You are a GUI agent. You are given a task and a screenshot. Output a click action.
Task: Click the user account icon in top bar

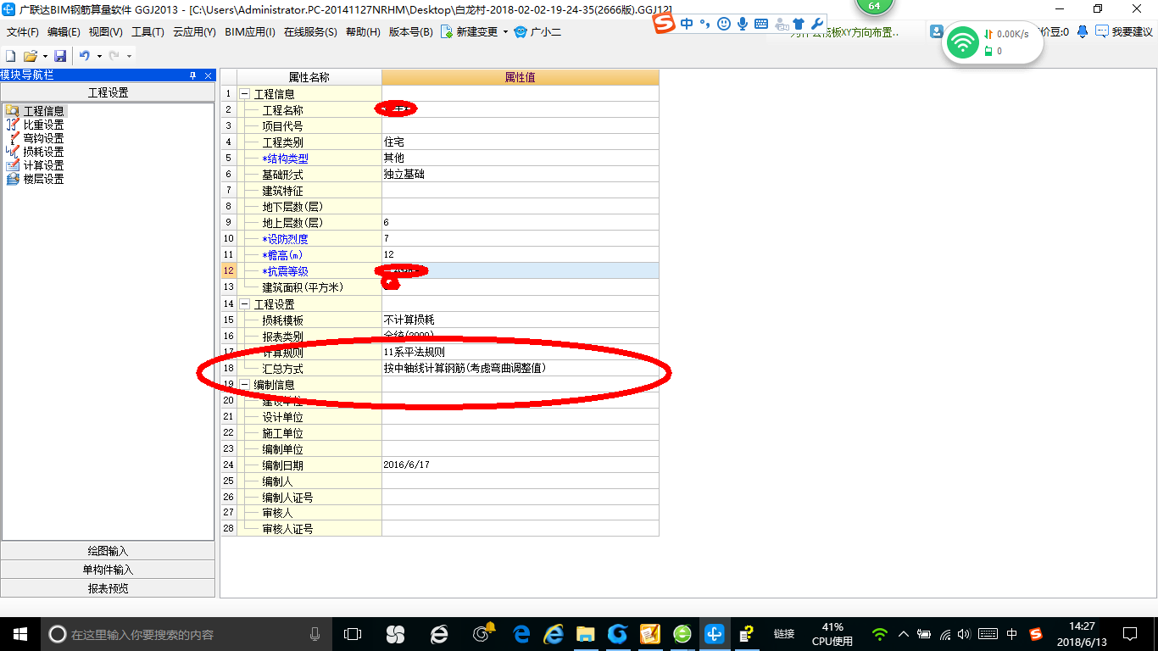coord(936,31)
